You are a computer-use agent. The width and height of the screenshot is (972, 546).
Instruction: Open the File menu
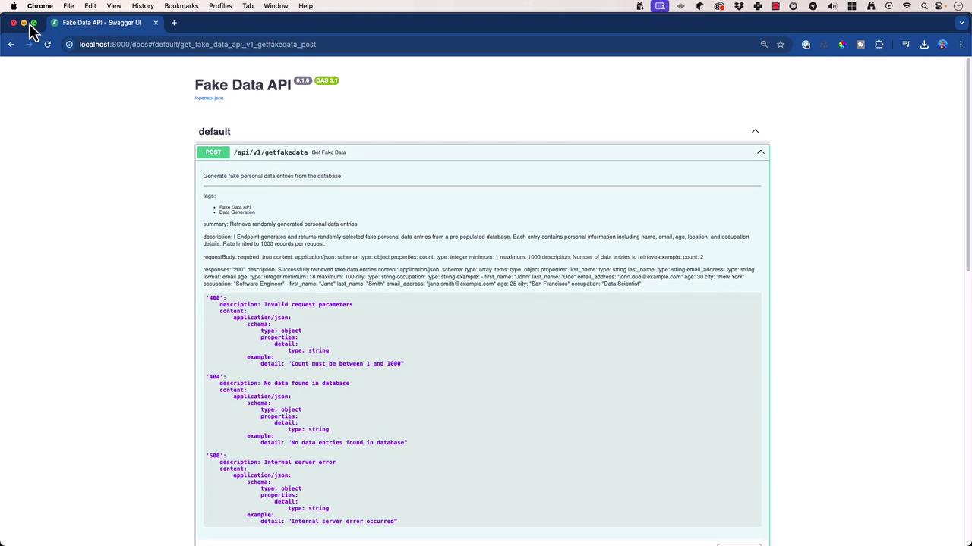68,6
